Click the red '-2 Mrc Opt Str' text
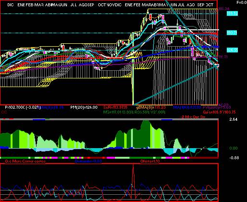 (193, 117)
